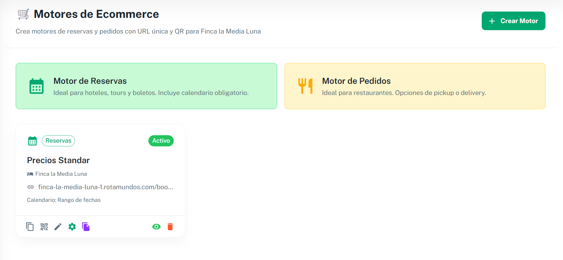
Task: Select the Motor de Reservas option card
Action: (x=146, y=86)
